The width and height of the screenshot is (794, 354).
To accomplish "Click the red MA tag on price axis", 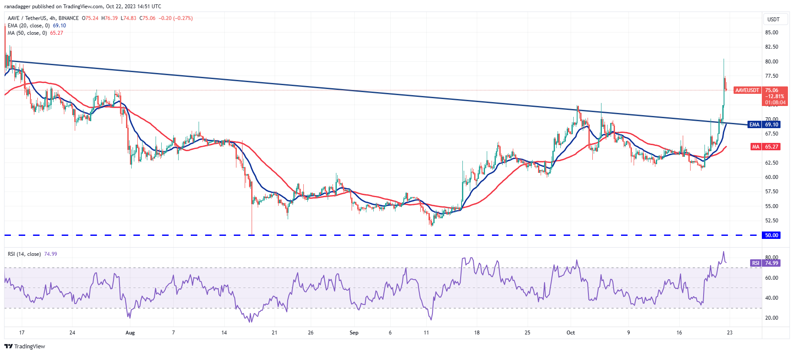I will 756,147.
